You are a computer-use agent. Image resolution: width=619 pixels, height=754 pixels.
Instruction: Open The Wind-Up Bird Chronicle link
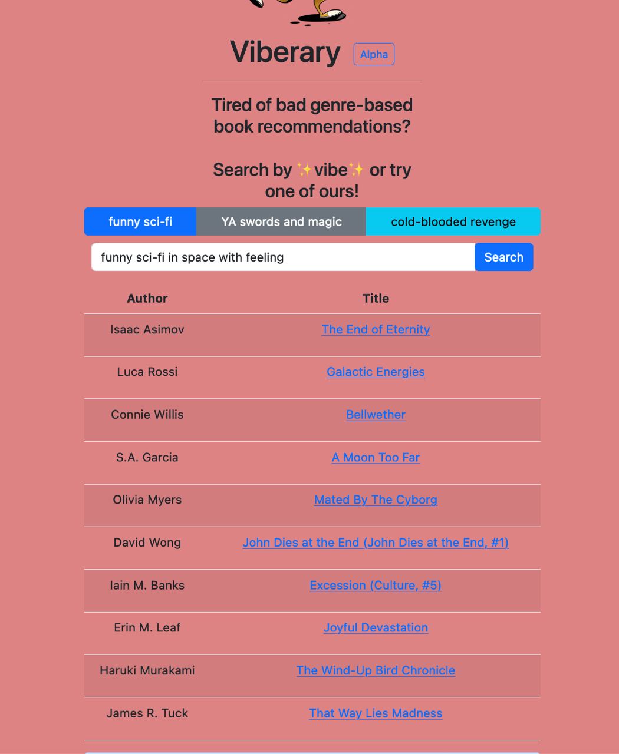click(376, 670)
